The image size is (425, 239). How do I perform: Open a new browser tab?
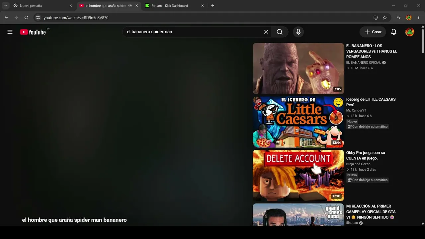point(212,6)
